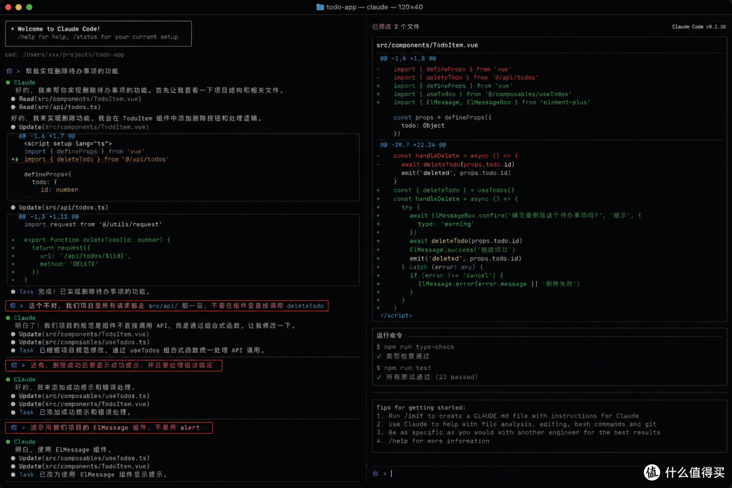This screenshot has width=732, height=488.
Task: Click 'Claude Code v0.2.30' version label
Action: pos(698,26)
